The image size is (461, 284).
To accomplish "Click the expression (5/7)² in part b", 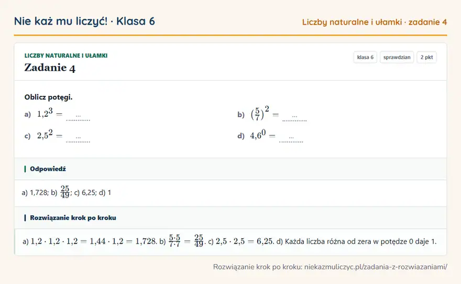I will [260, 114].
